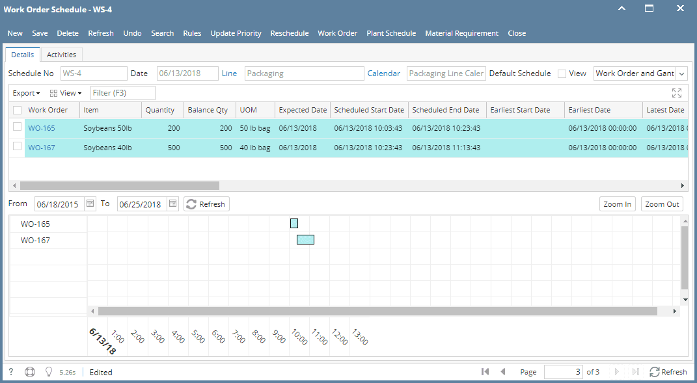The image size is (697, 383).
Task: Click the help question mark icon
Action: pyautogui.click(x=11, y=372)
